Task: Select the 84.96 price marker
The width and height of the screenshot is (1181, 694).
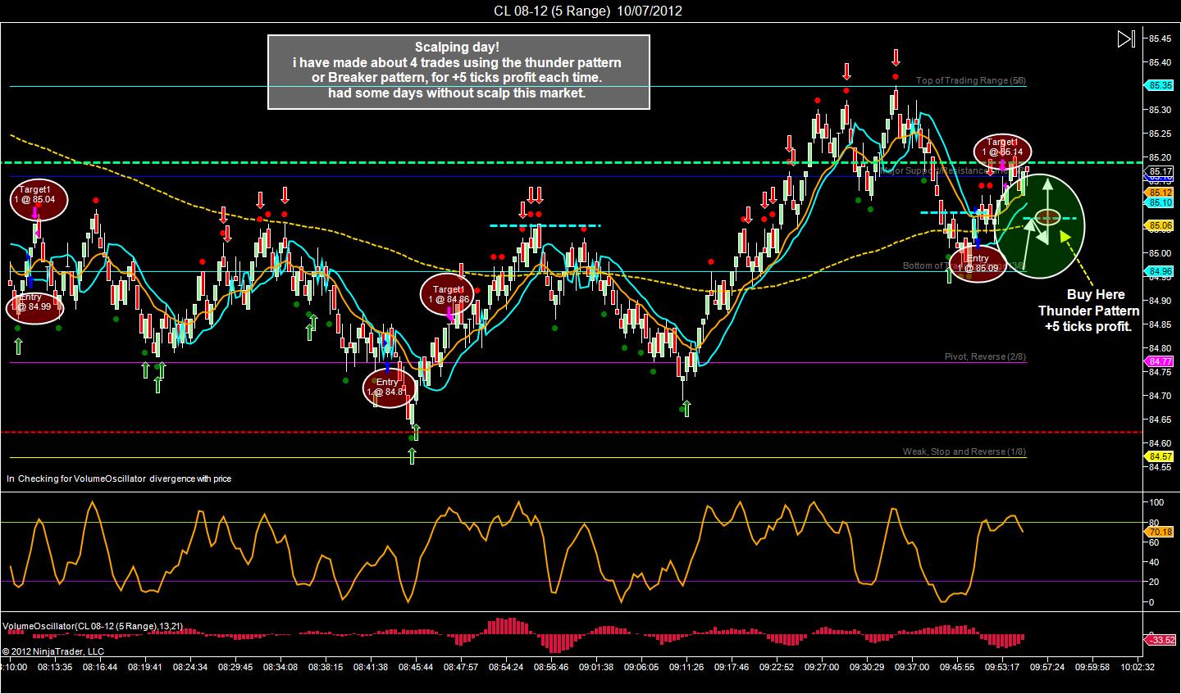Action: [1160, 271]
